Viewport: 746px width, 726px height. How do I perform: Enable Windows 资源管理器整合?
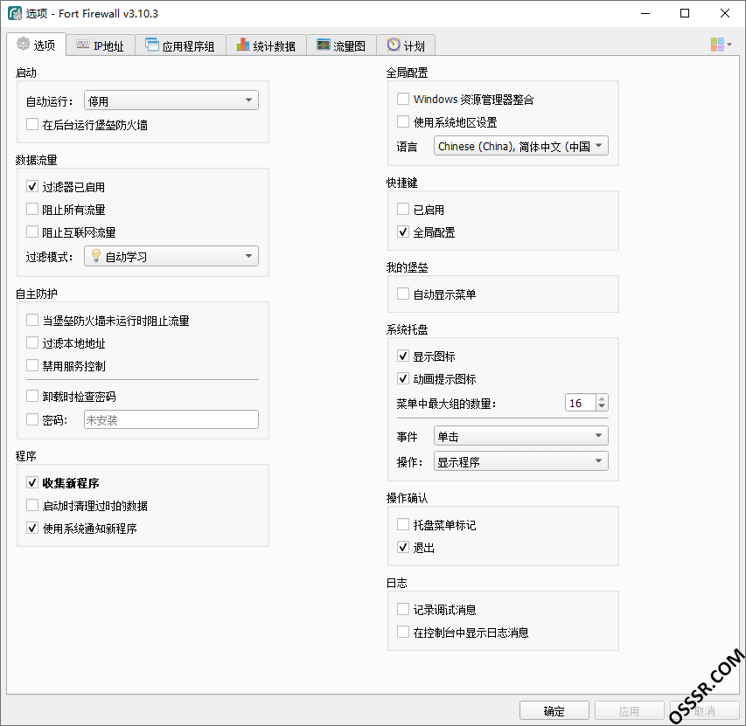pos(403,99)
